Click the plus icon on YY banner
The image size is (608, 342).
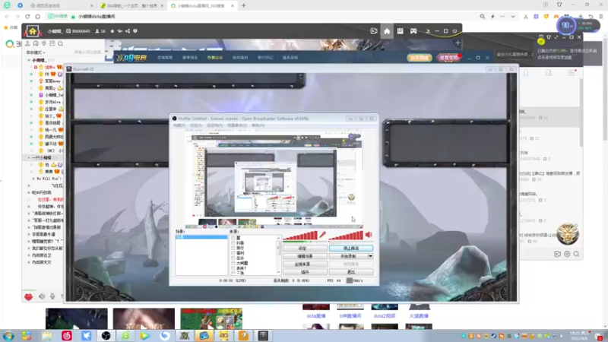[458, 43]
